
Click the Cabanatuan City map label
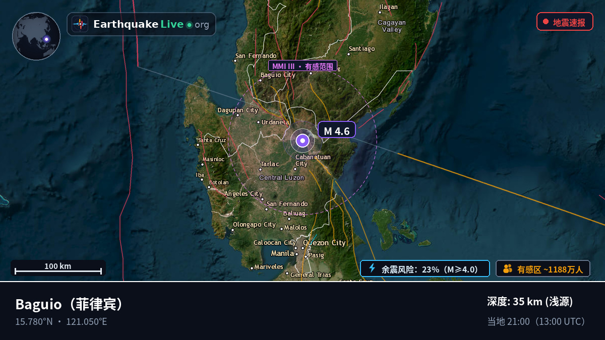[313, 160]
